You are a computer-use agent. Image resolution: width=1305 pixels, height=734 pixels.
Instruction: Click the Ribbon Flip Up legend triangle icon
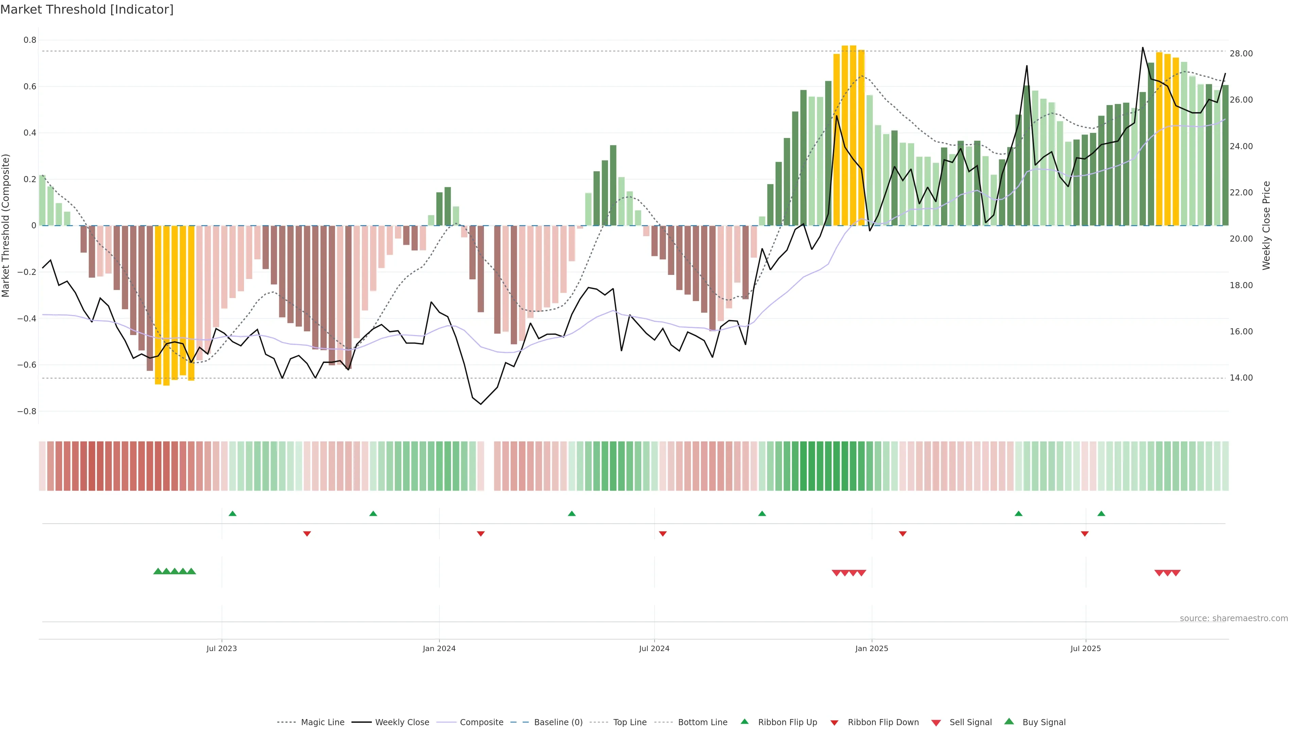(x=744, y=721)
